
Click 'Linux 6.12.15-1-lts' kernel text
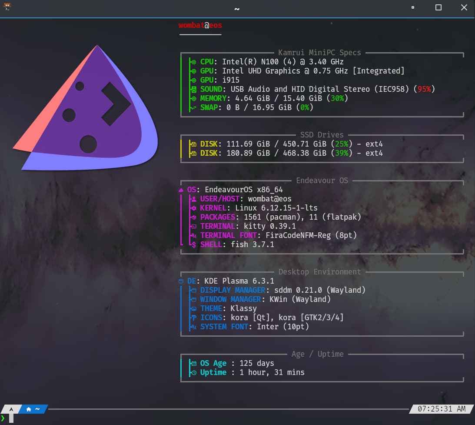pyautogui.click(x=276, y=208)
